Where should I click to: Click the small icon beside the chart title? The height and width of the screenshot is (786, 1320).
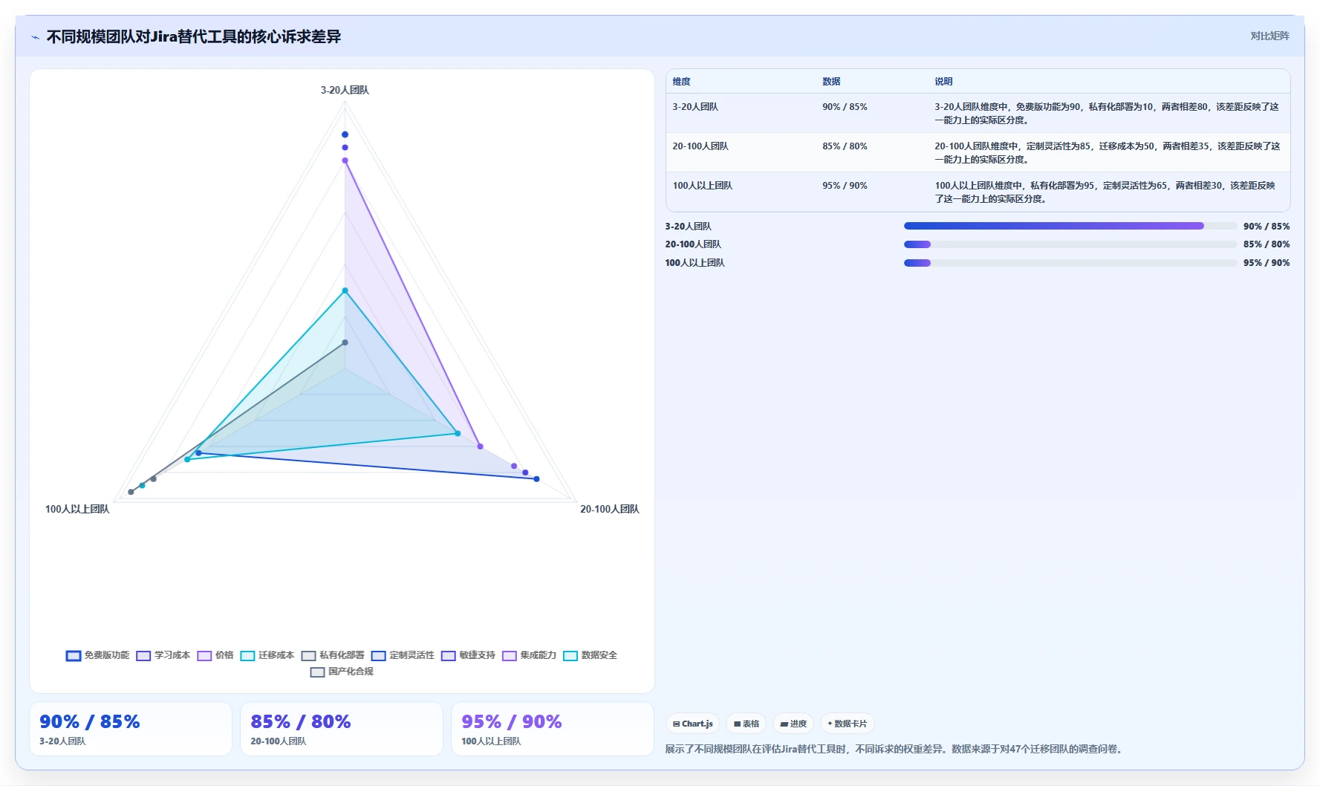[35, 37]
